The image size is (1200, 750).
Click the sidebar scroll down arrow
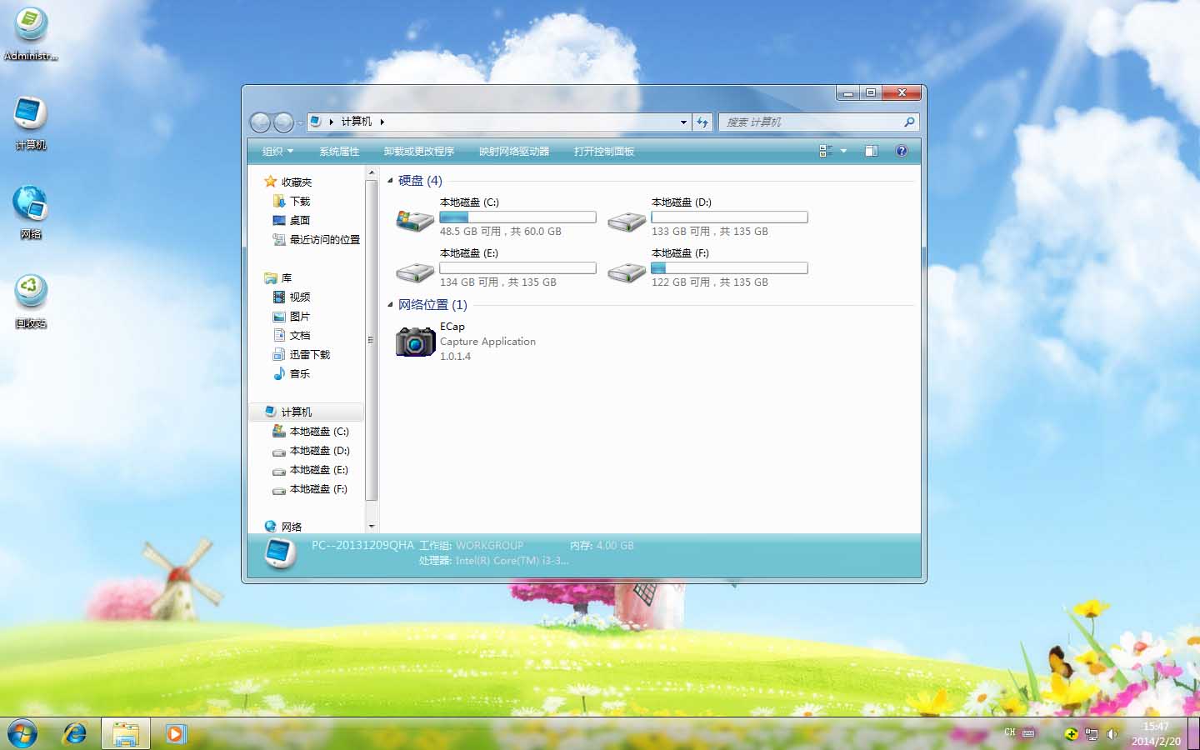pyautogui.click(x=372, y=527)
